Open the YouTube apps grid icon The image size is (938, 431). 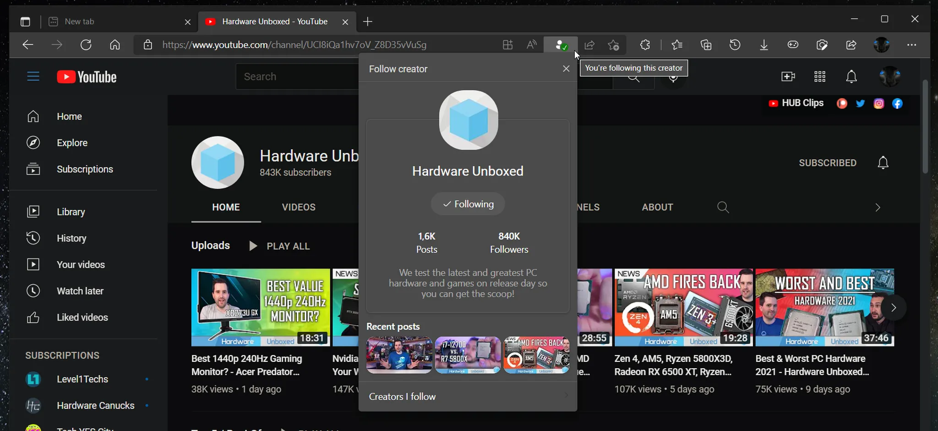pyautogui.click(x=819, y=77)
